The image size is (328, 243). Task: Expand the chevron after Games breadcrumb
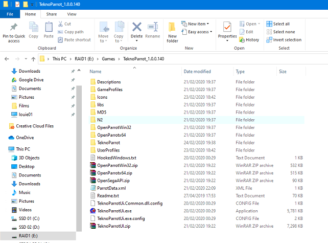pyautogui.click(x=119, y=59)
